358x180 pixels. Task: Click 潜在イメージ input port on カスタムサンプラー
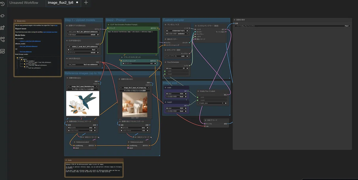tap(195, 39)
